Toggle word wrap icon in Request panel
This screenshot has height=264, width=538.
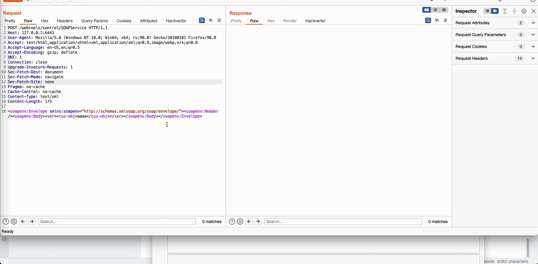pos(202,20)
